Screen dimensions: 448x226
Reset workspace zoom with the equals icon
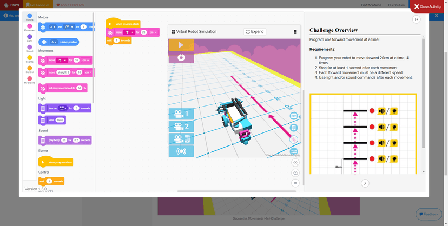click(295, 183)
